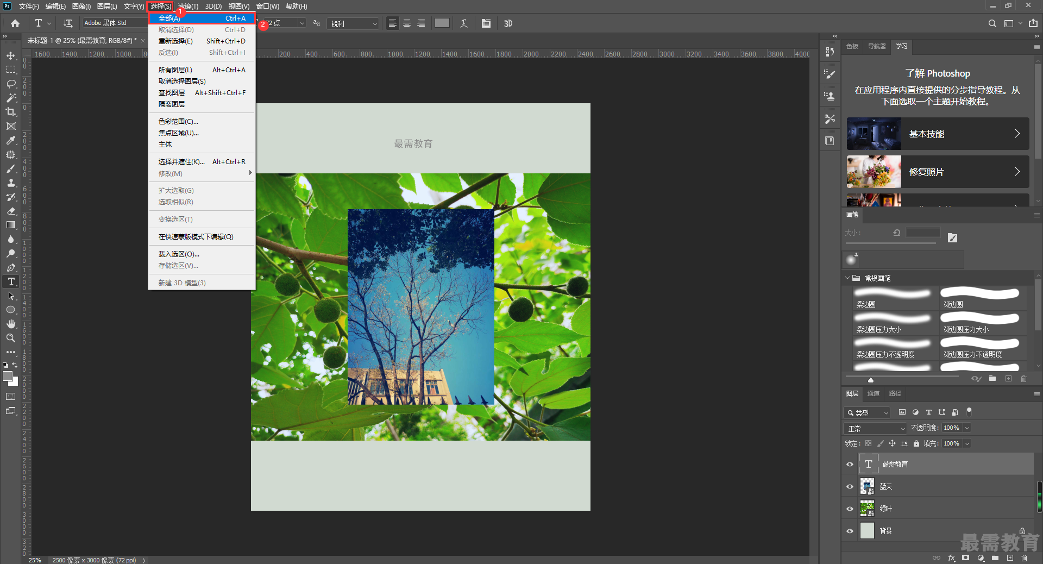Choose 全部(A) in the Select menu
This screenshot has width=1043, height=564.
tap(202, 18)
